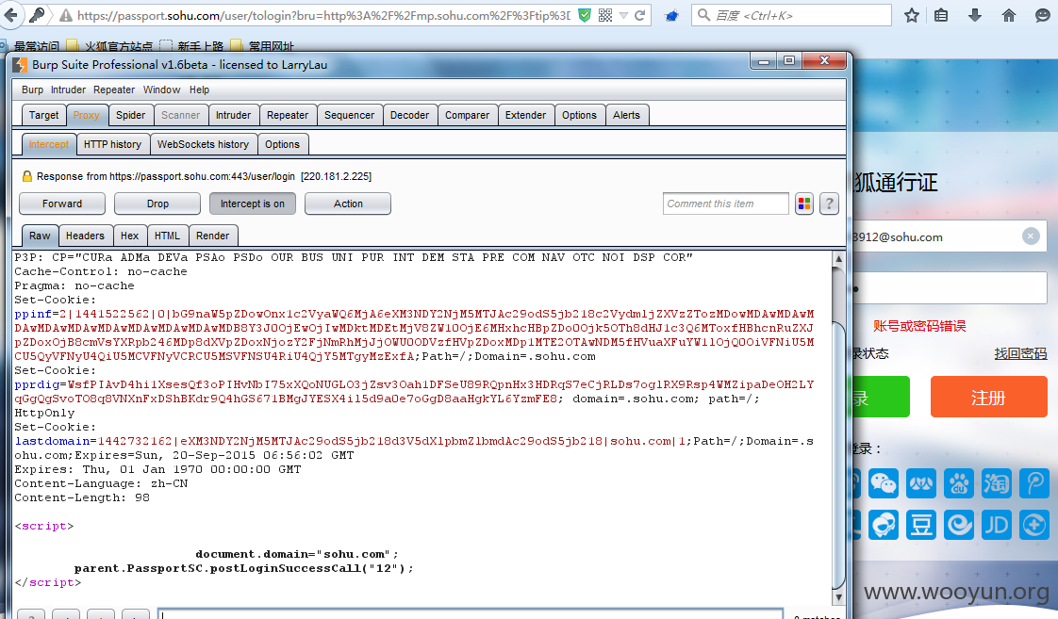Log in with Baidu paw icon
1058x619 pixels.
tap(959, 483)
